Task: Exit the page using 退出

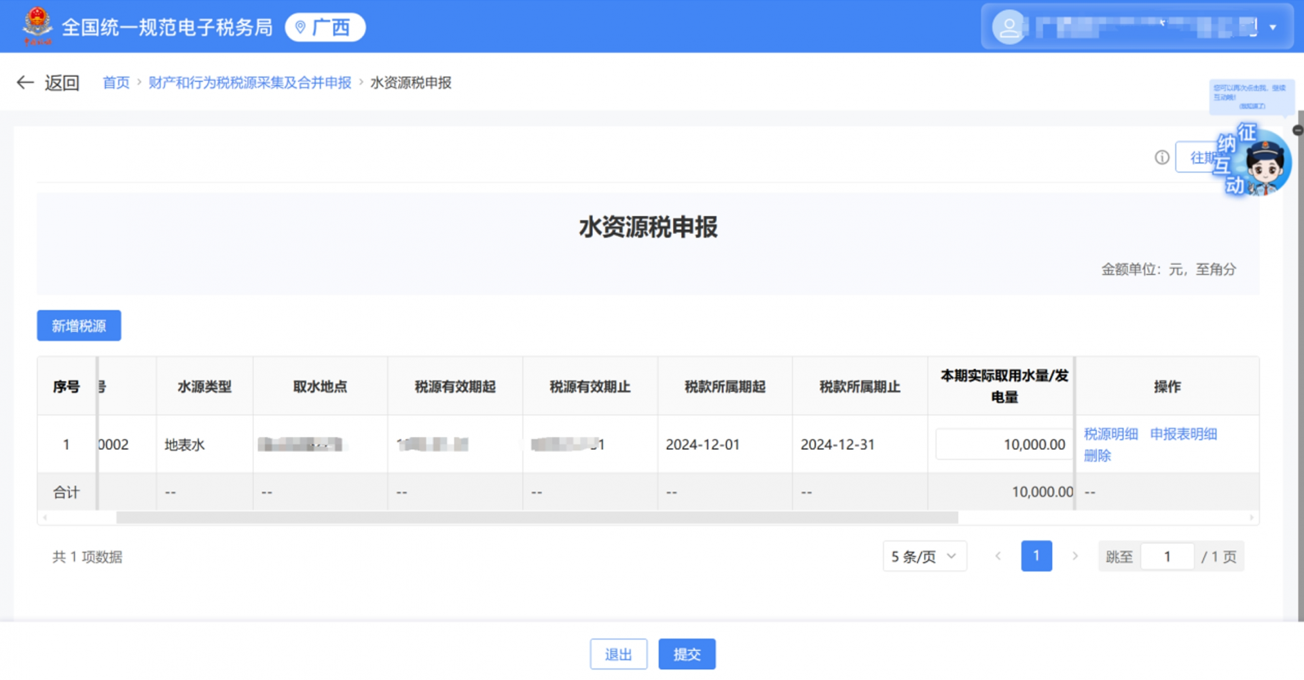Action: tap(618, 654)
